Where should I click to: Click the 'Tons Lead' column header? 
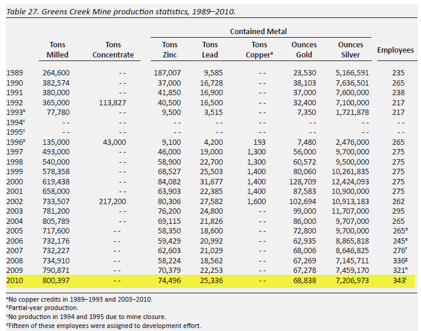(x=210, y=50)
